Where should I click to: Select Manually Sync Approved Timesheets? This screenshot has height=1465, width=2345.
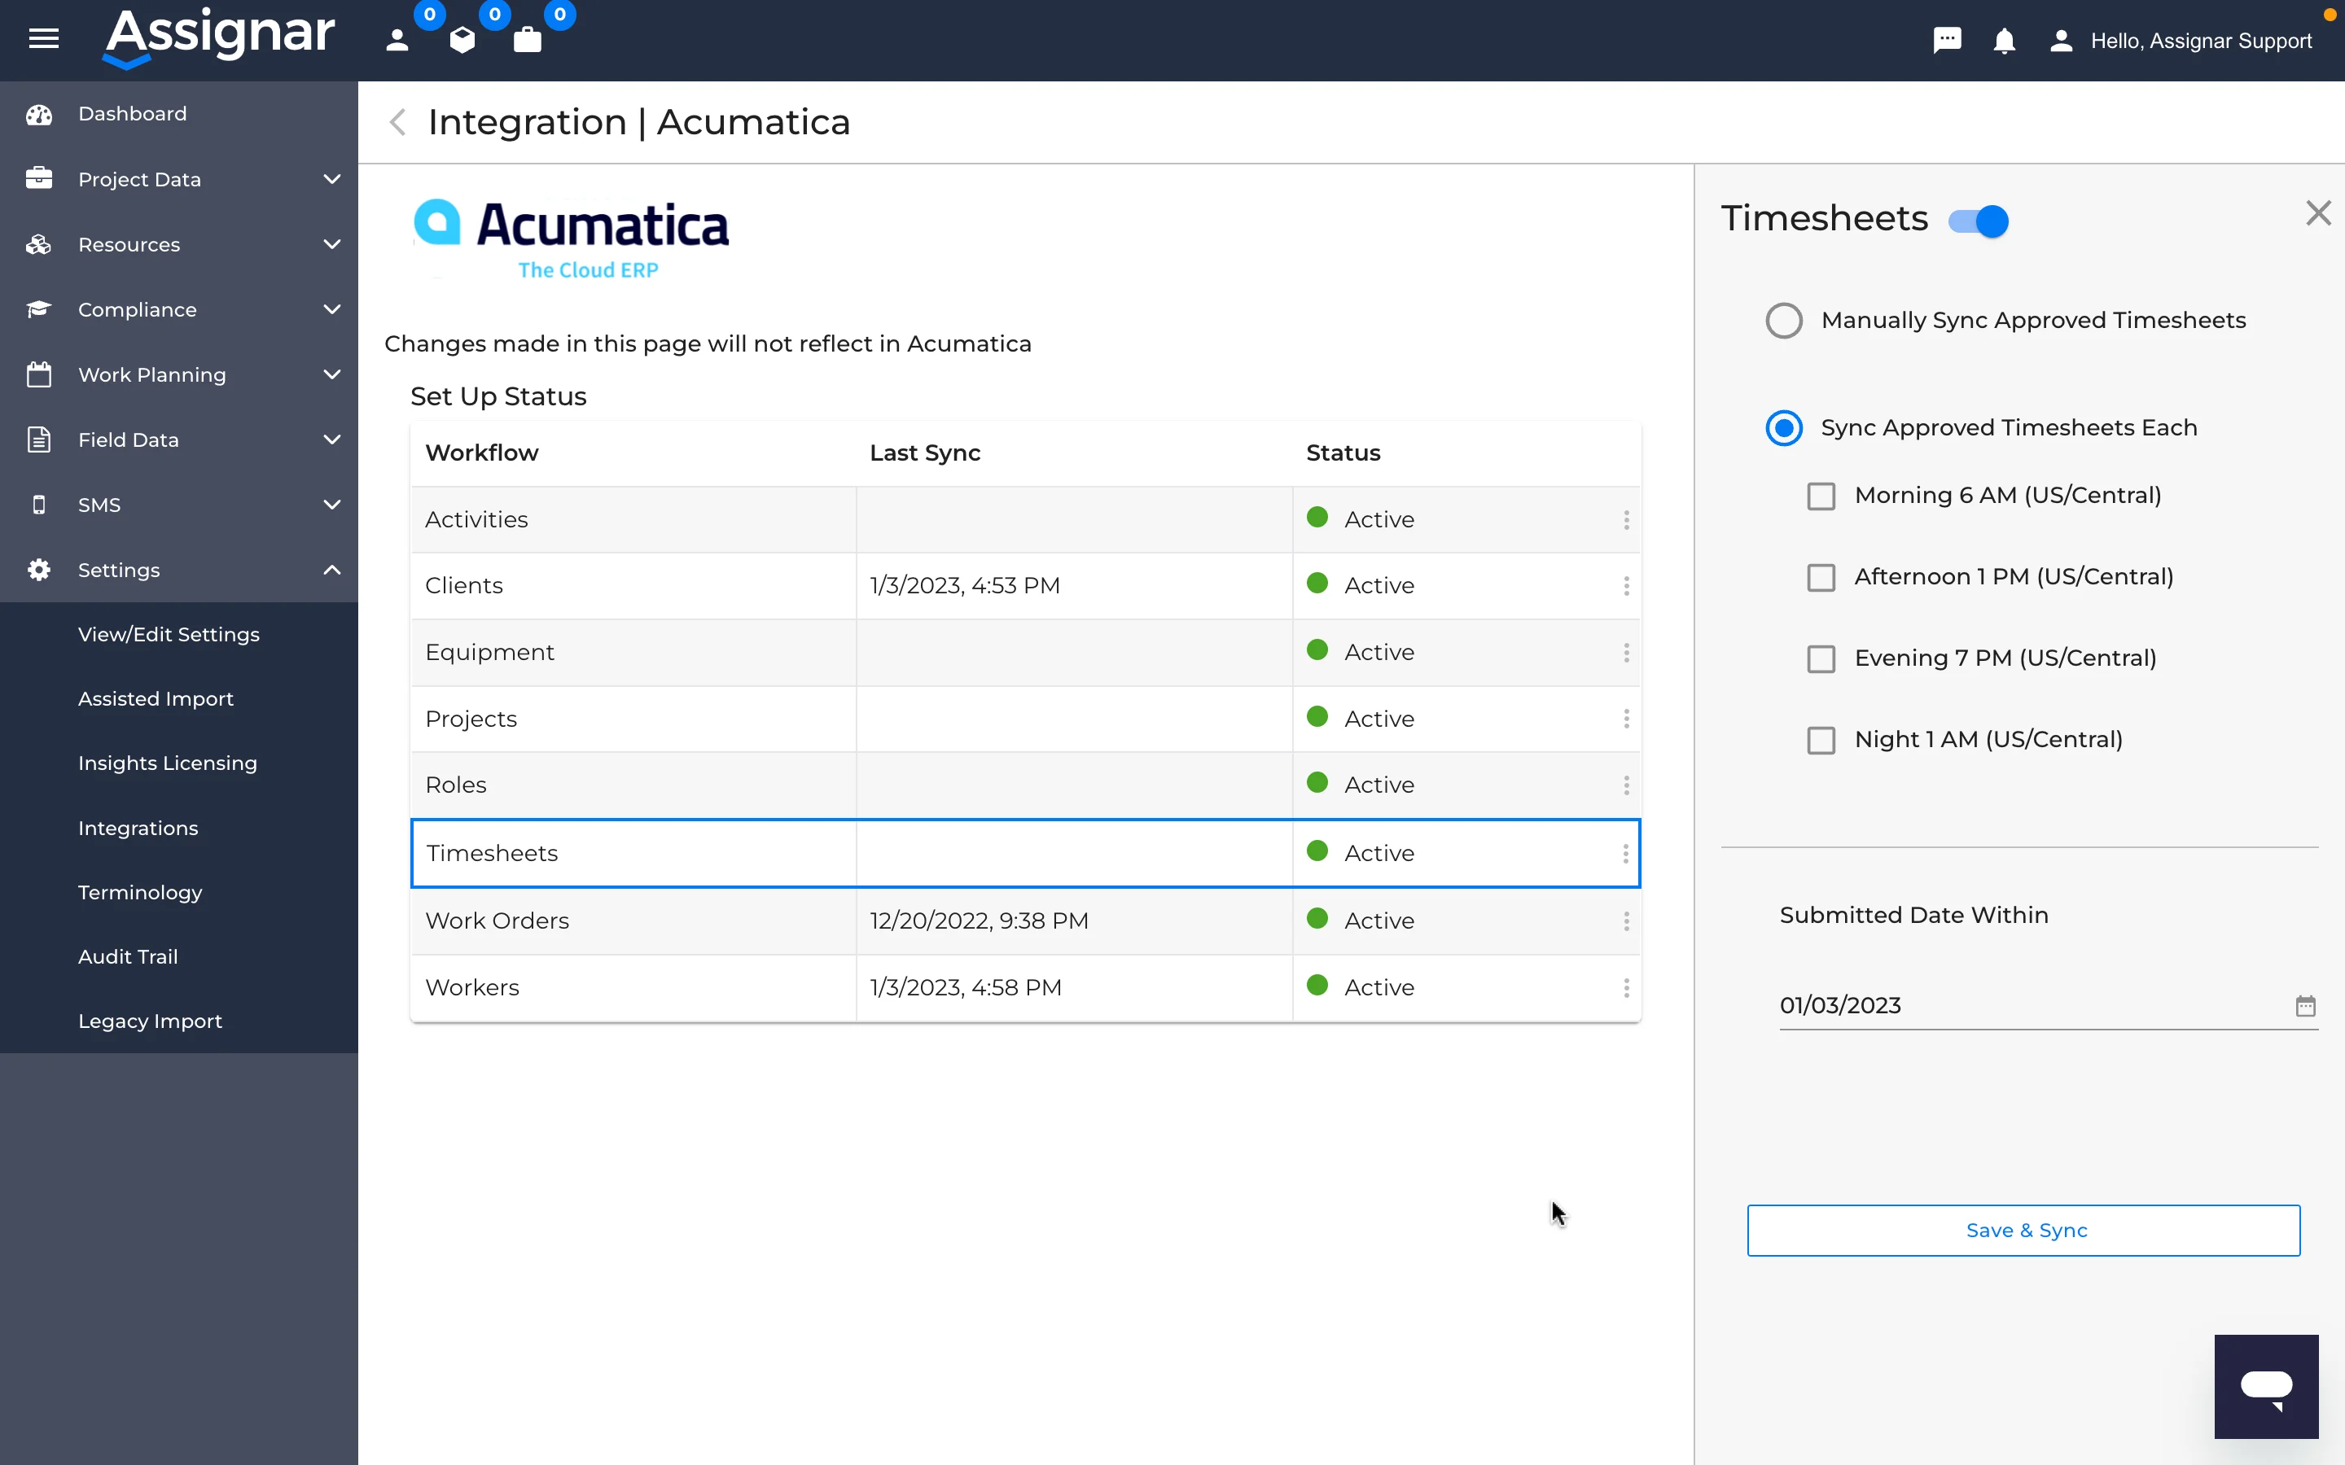[x=1783, y=321]
